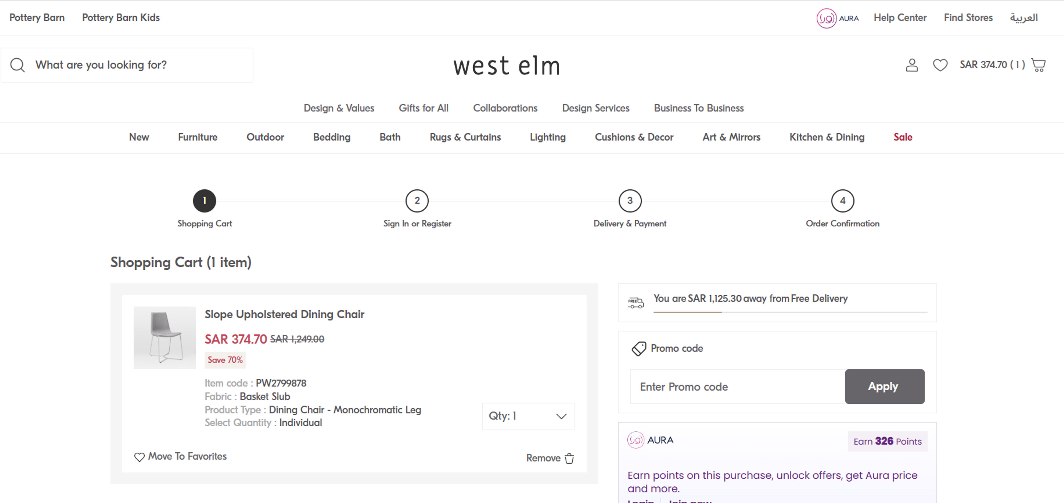The width and height of the screenshot is (1064, 503).
Task: Open the Collaborations link
Action: (505, 108)
